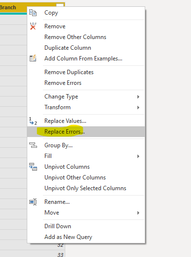Select Duplicate Column
Image resolution: width=191 pixels, height=257 pixels.
[86, 48]
